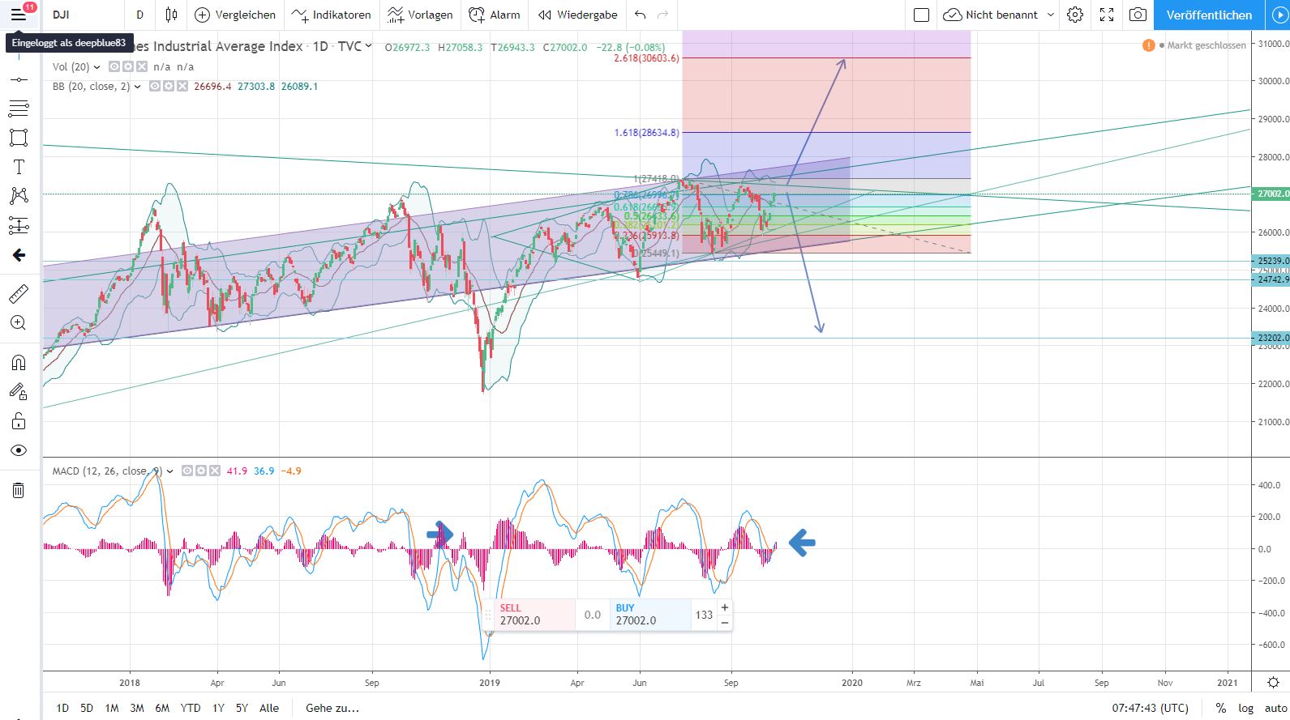Select the Text annotation tool
This screenshot has width=1290, height=720.
pos(18,167)
